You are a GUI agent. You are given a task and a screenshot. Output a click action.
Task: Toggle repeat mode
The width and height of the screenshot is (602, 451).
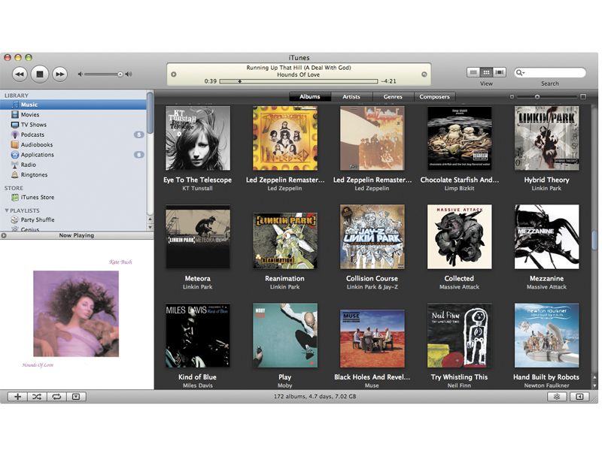coord(56,397)
